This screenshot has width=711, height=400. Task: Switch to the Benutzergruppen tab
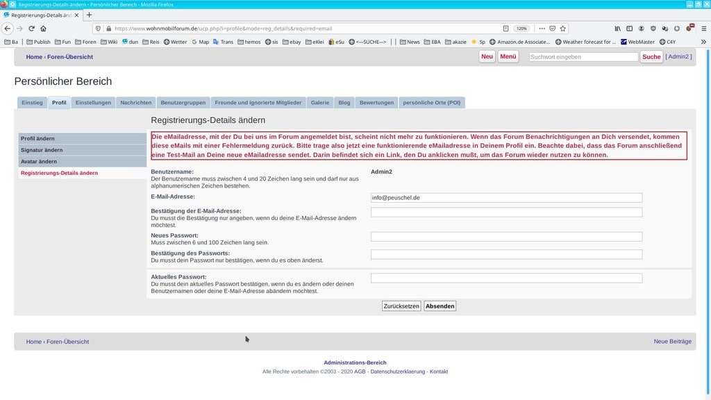click(x=183, y=103)
